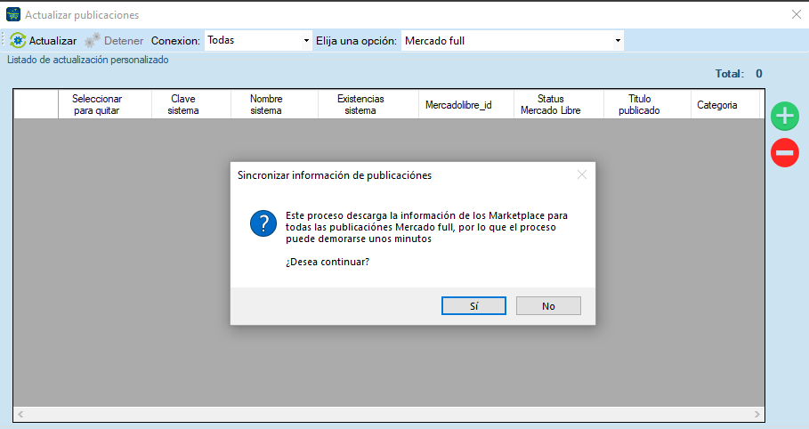Click the Conexion: label

click(175, 41)
